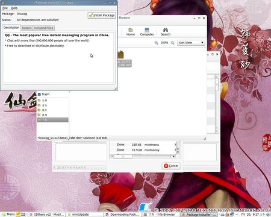Select the highlighted 下载 folder in the sidebar
Image resolution: width=271 pixels, height=217 pixels.
pyautogui.click(x=52, y=120)
